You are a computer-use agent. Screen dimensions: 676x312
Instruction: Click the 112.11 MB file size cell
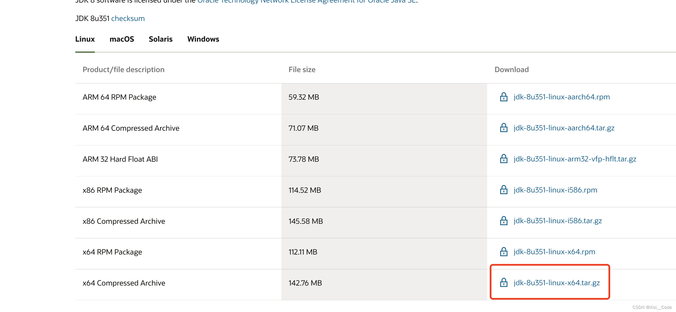[384, 254]
